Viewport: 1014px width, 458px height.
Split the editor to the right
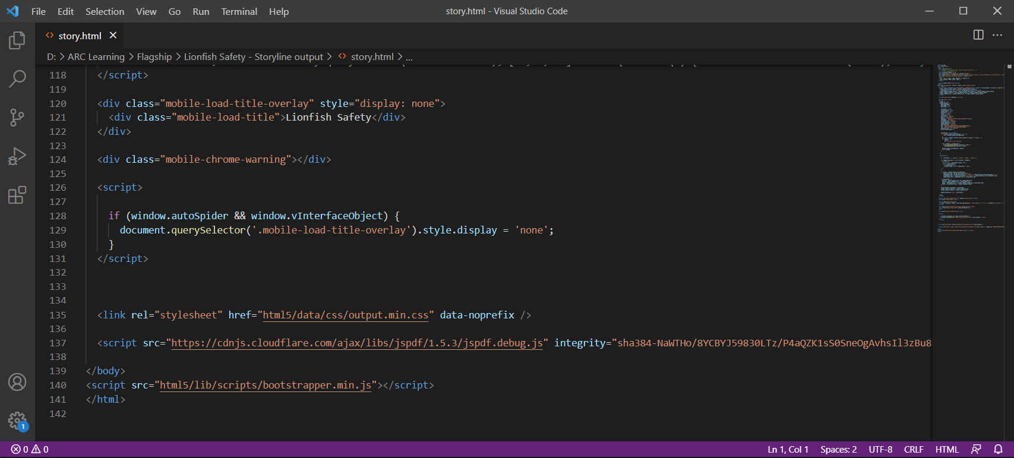pyautogui.click(x=978, y=35)
